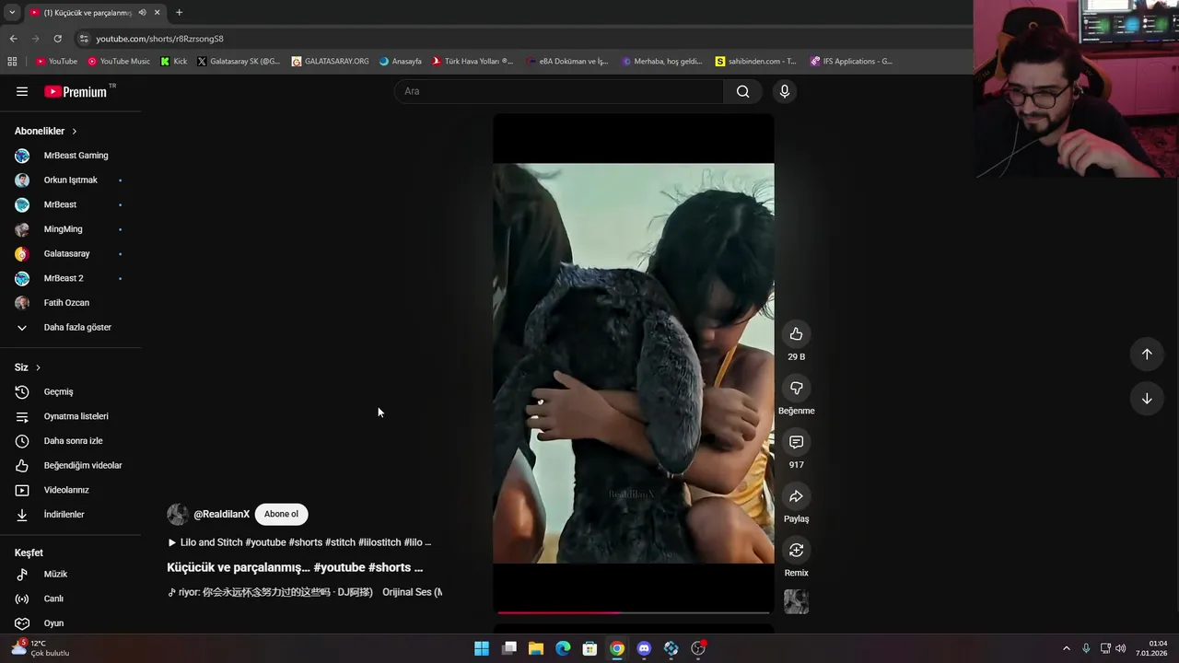This screenshot has height=663, width=1179.
Task: Show hidden system tray icons
Action: click(1067, 648)
